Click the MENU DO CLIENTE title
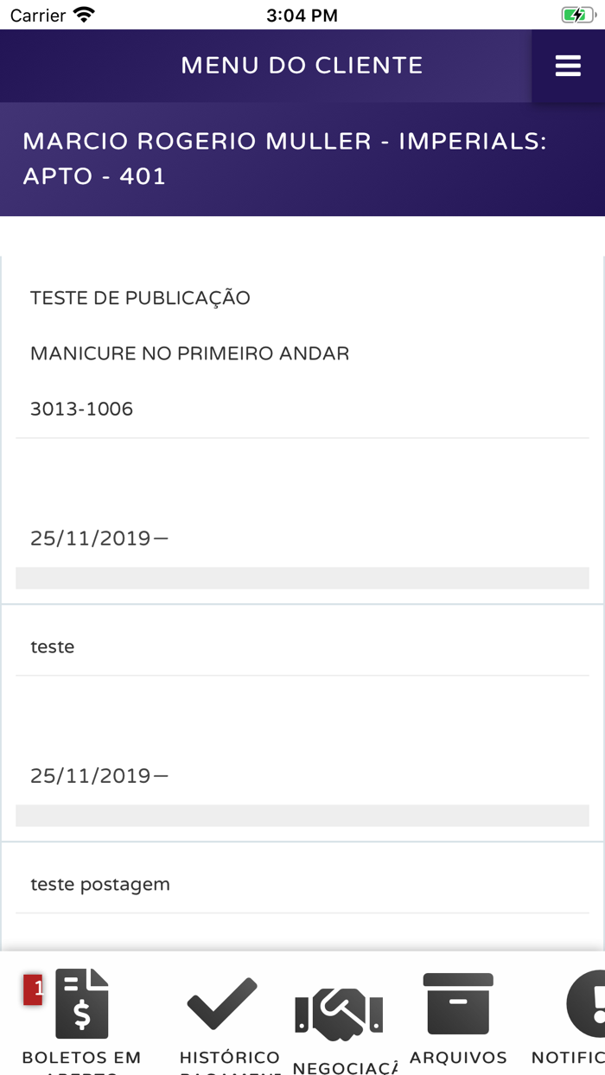 (301, 65)
